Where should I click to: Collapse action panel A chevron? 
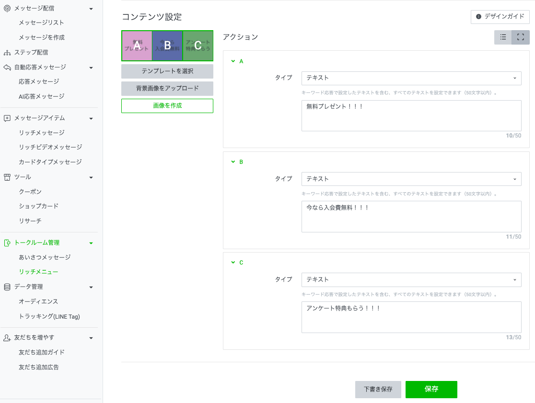[233, 61]
